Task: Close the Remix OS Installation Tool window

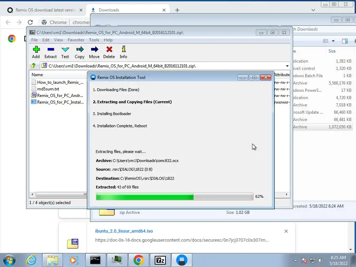Action: 266,78
